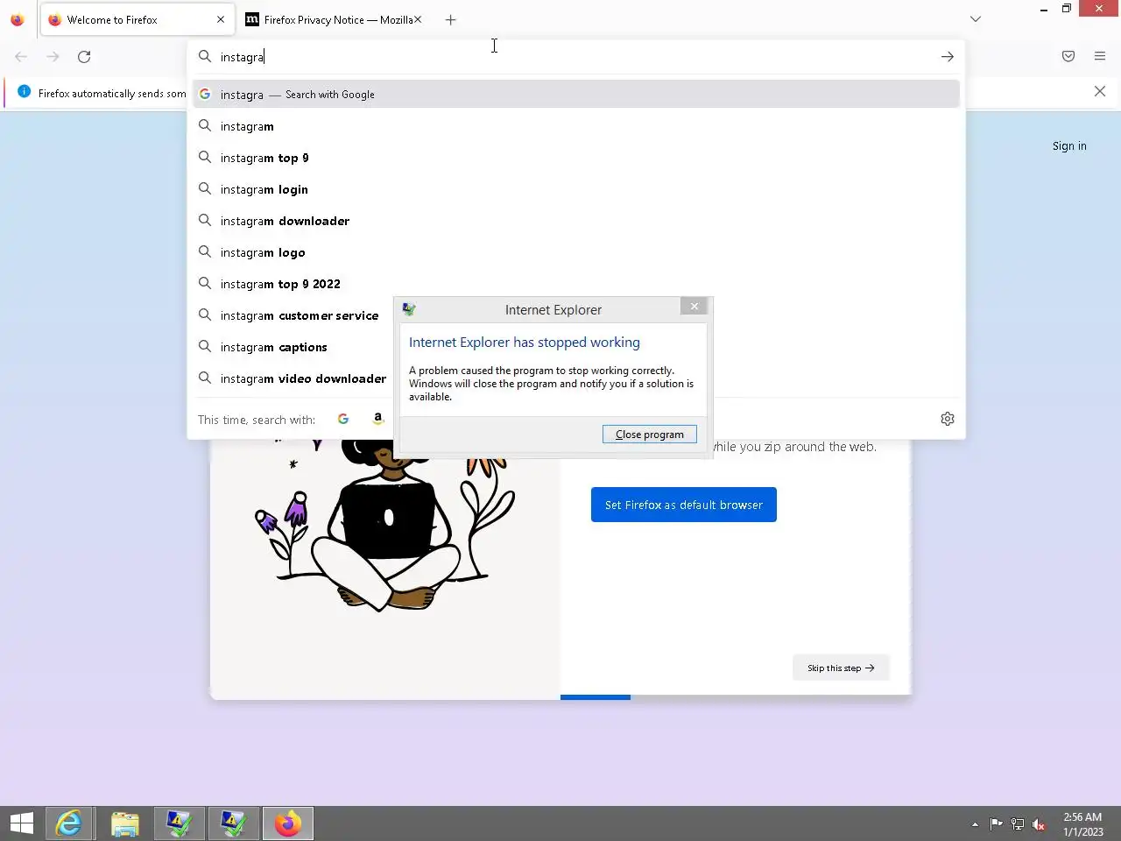Screen dimensions: 1121x841
Task: Go forward using the forward arrow
Action: click(53, 57)
